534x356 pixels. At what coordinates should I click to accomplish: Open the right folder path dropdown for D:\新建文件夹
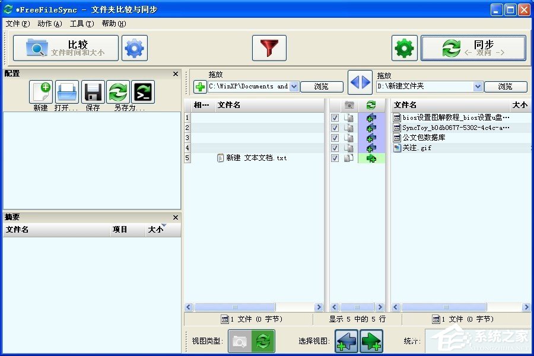click(479, 87)
